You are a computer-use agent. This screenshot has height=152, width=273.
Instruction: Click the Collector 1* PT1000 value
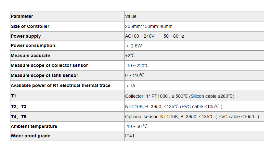pyautogui.click(x=179, y=96)
